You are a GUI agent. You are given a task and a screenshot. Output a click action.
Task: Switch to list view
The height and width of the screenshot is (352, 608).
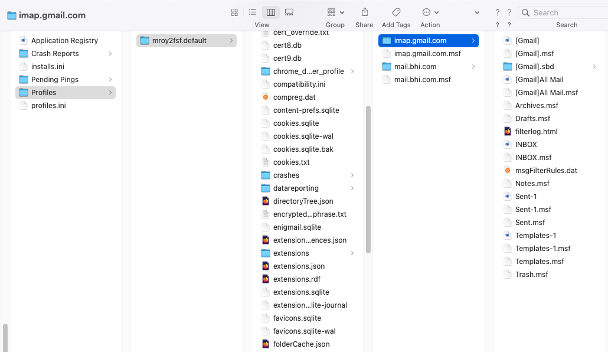pyautogui.click(x=253, y=12)
